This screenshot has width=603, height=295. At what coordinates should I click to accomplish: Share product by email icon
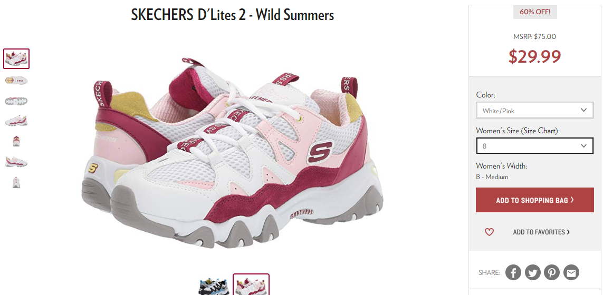click(571, 272)
